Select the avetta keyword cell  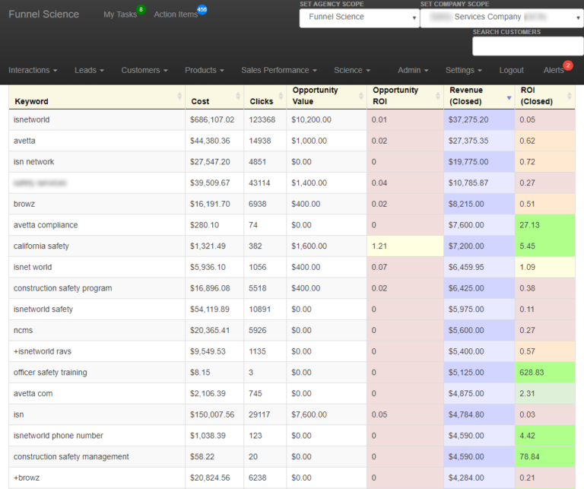point(97,141)
